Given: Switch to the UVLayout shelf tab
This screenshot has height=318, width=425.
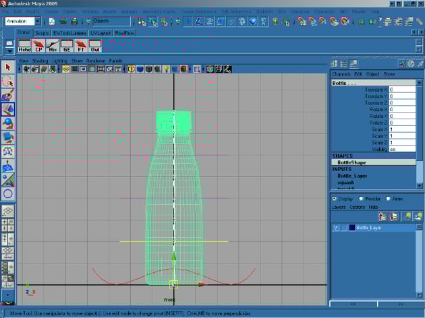Looking at the screenshot, I should point(100,32).
